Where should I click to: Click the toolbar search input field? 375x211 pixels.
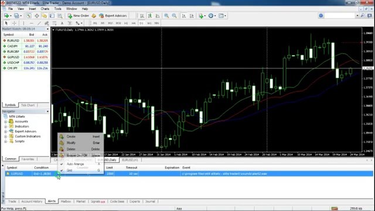(340, 16)
